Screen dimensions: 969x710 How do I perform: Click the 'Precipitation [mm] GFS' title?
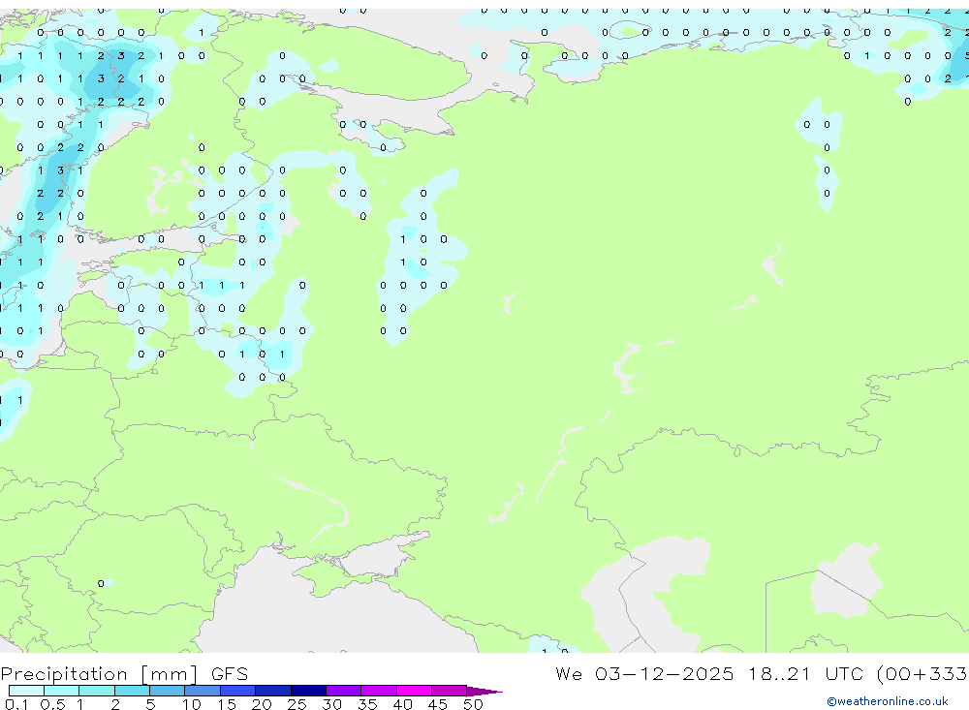[x=124, y=674]
